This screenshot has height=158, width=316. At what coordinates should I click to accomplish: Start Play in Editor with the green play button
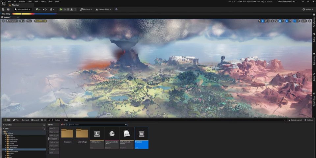(61, 9)
